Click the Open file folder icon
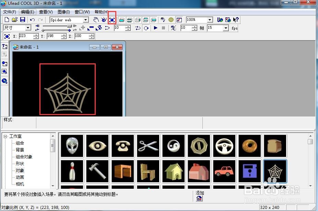Viewport: 318px width, 211px height. pos(15,20)
